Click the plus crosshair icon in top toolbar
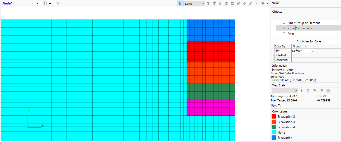Image resolution: width=341 pixels, height=142 pixels. coord(244,3)
